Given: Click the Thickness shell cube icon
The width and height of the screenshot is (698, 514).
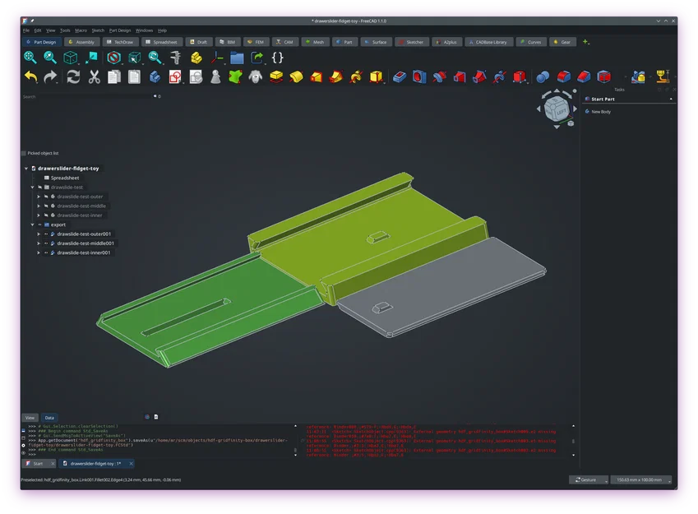Looking at the screenshot, I should pos(603,76).
